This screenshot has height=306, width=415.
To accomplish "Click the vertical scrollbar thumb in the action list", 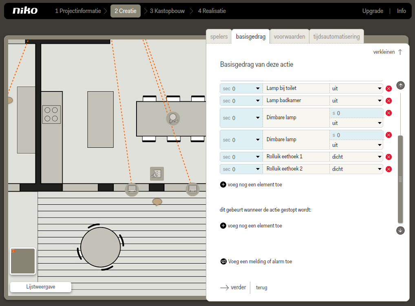I will click(x=400, y=179).
